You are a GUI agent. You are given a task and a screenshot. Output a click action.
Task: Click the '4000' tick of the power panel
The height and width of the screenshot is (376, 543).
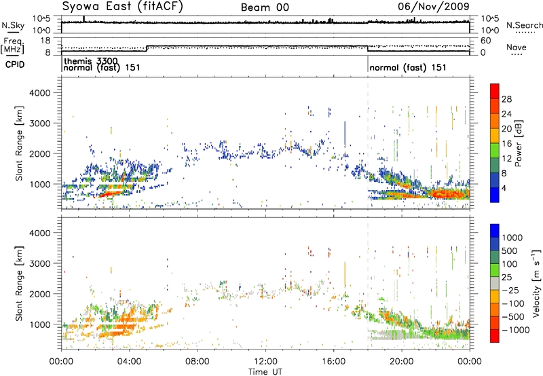[x=40, y=93]
